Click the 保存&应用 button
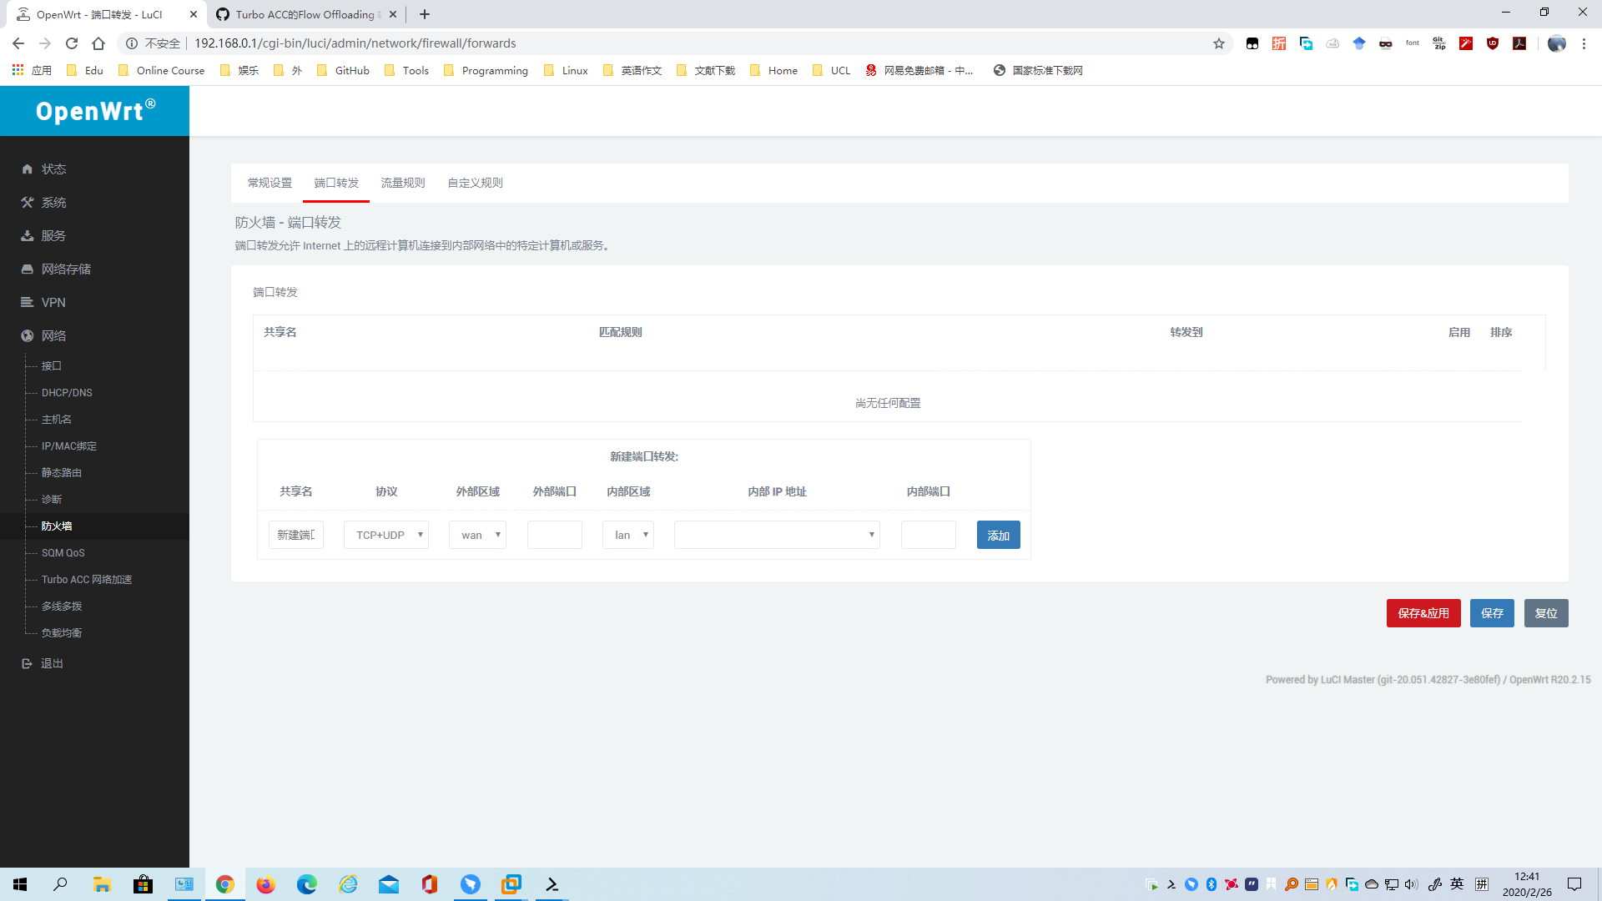This screenshot has width=1602, height=901. click(1423, 612)
